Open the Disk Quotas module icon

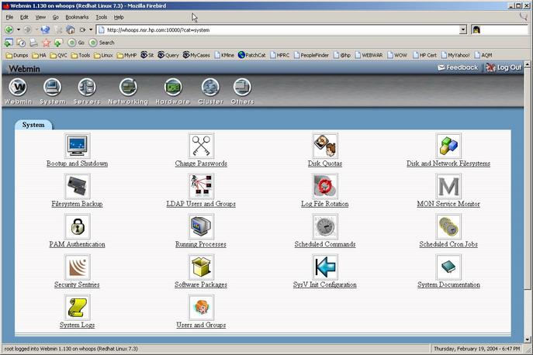point(324,146)
